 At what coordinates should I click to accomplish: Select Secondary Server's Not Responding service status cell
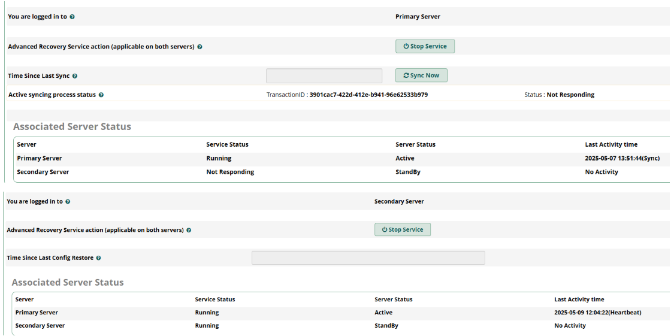[230, 172]
